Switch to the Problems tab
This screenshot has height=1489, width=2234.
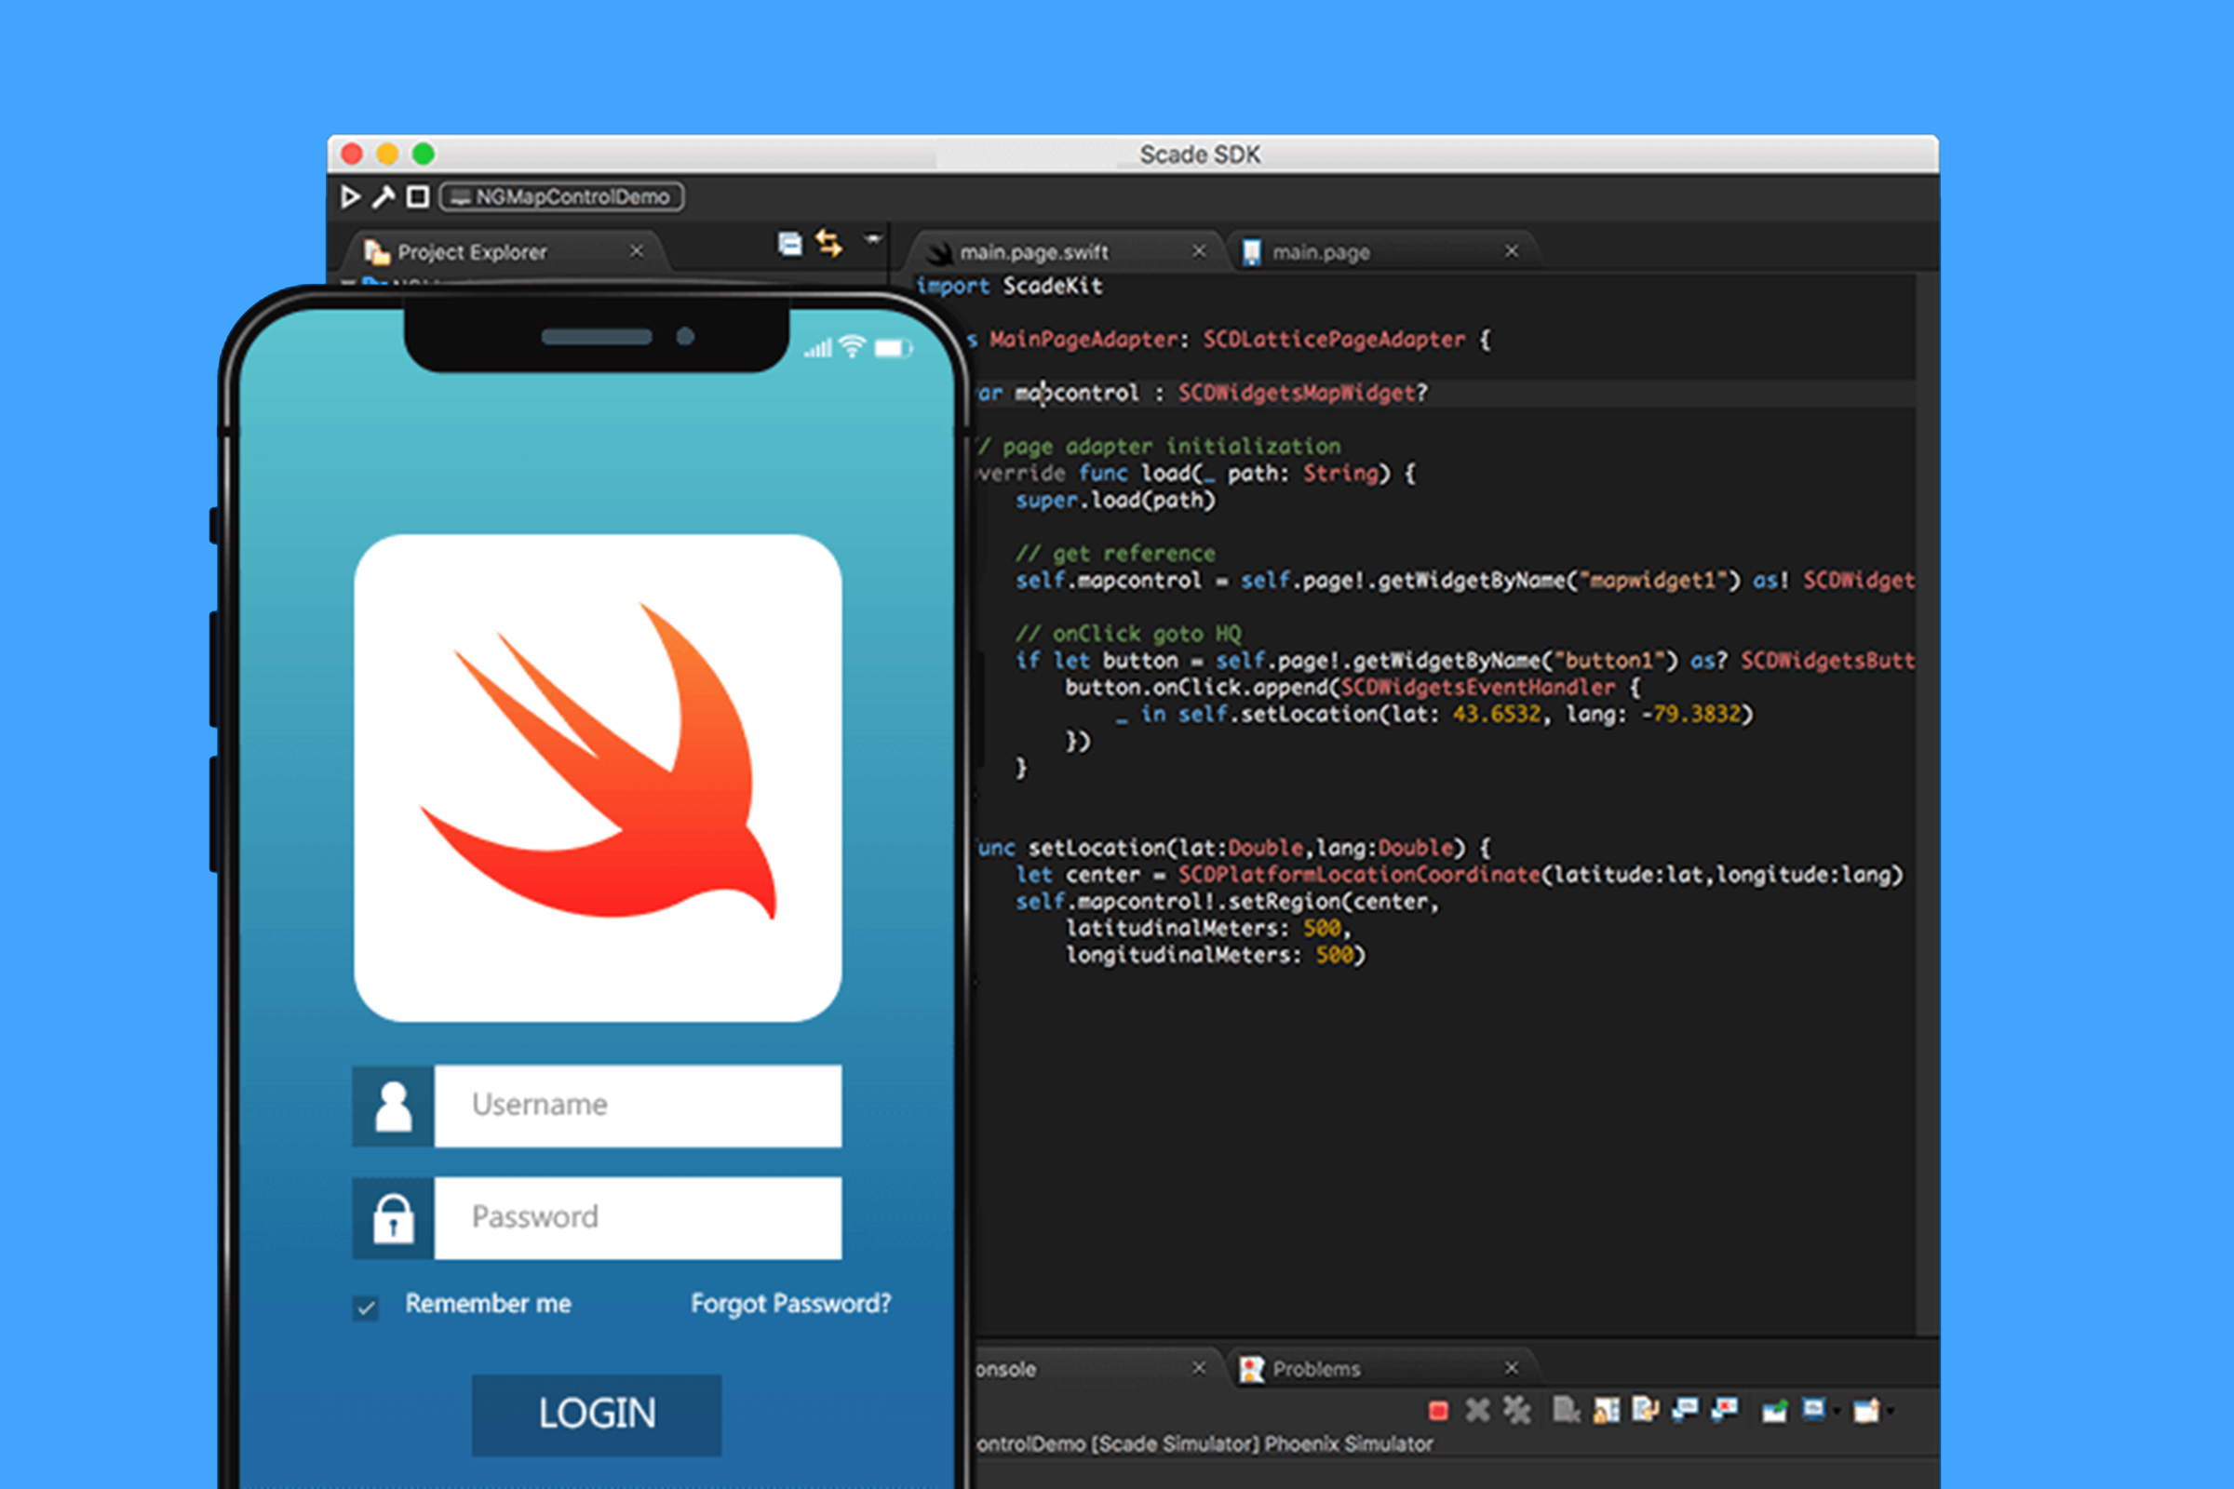1315,1368
